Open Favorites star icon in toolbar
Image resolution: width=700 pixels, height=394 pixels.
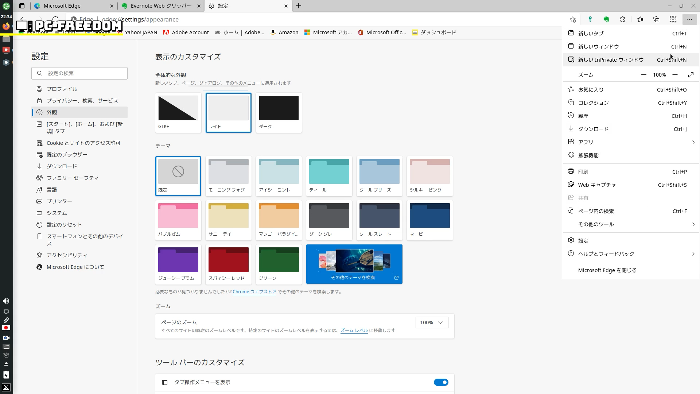click(x=640, y=19)
